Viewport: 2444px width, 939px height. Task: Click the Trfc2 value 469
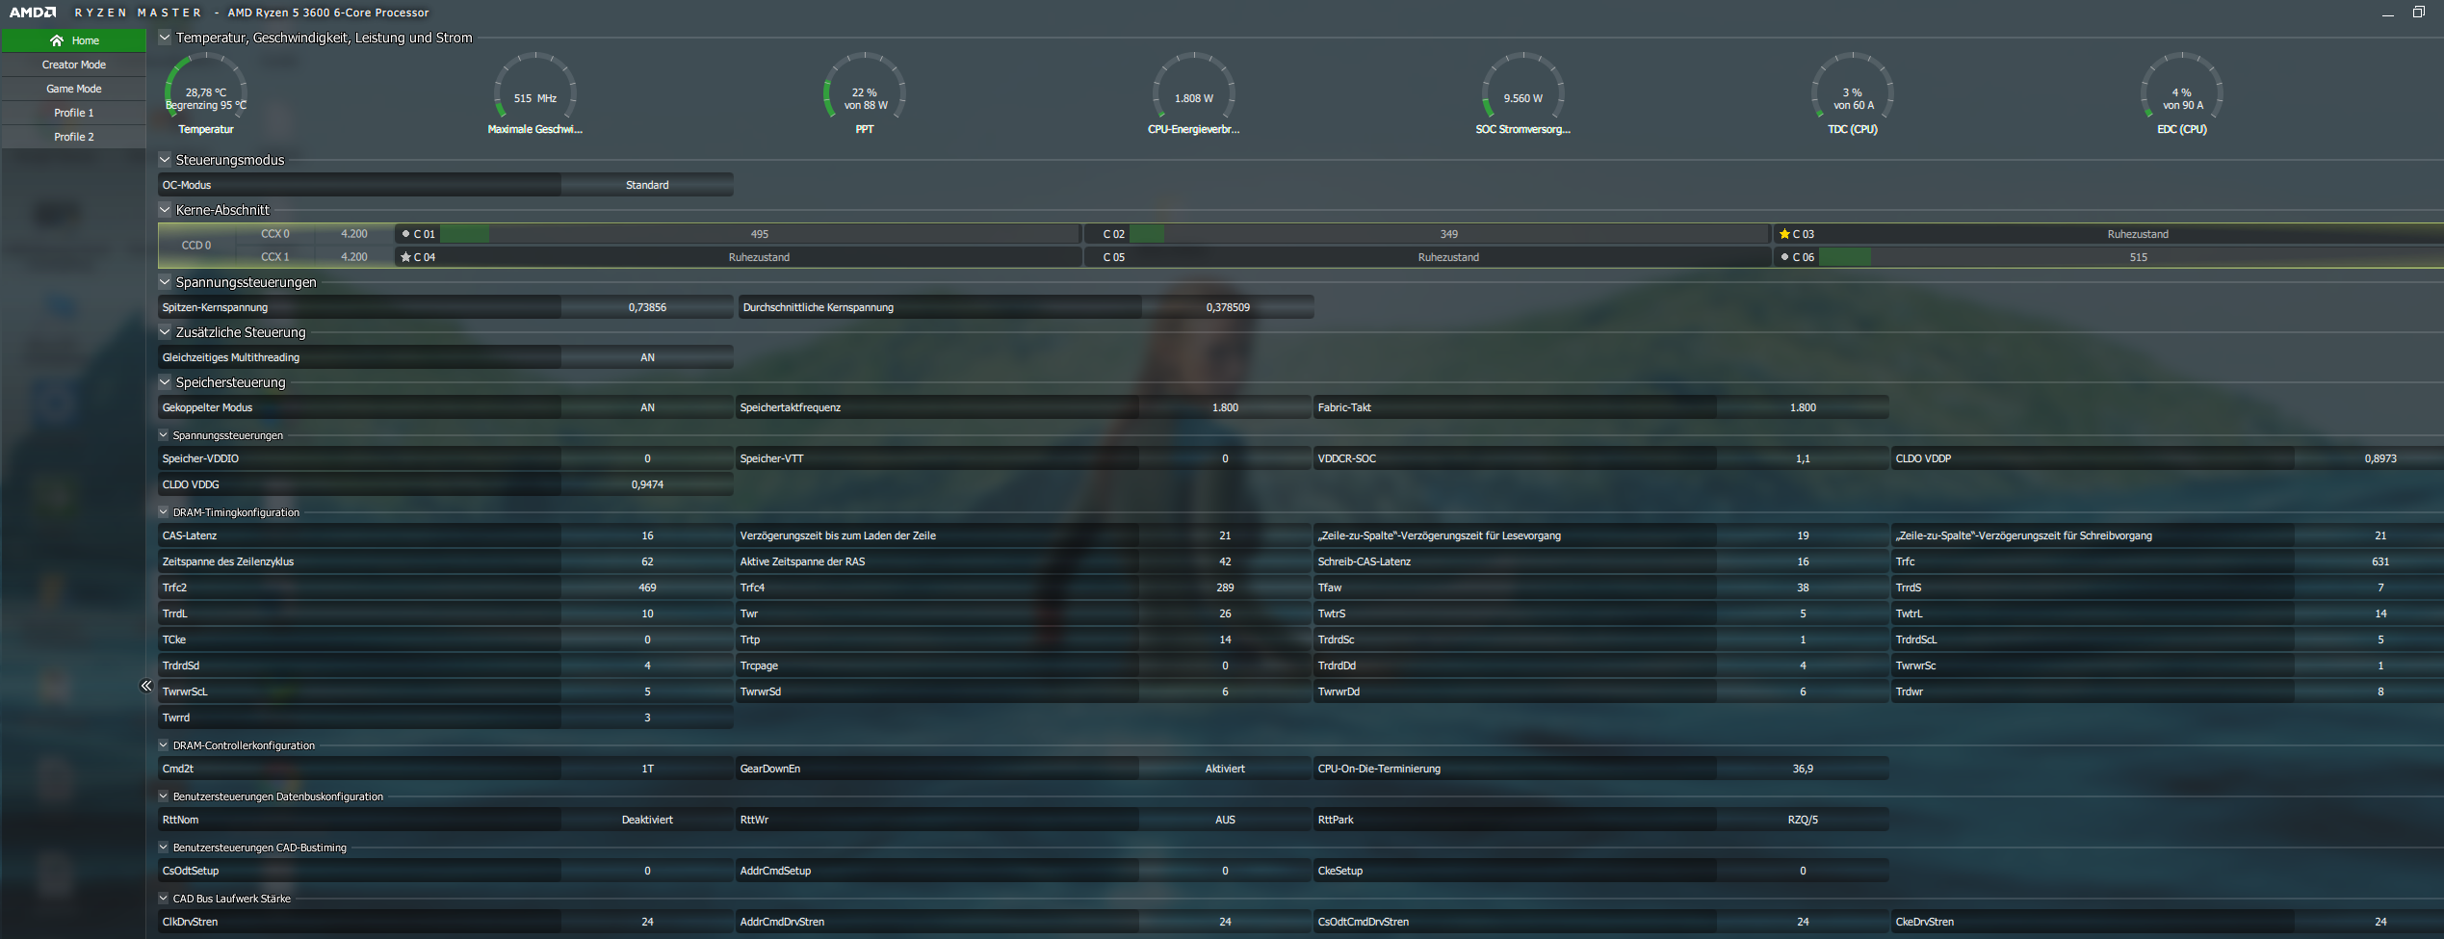pyautogui.click(x=647, y=587)
